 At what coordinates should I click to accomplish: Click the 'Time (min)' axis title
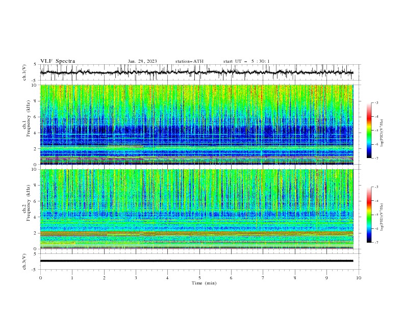point(204,283)
